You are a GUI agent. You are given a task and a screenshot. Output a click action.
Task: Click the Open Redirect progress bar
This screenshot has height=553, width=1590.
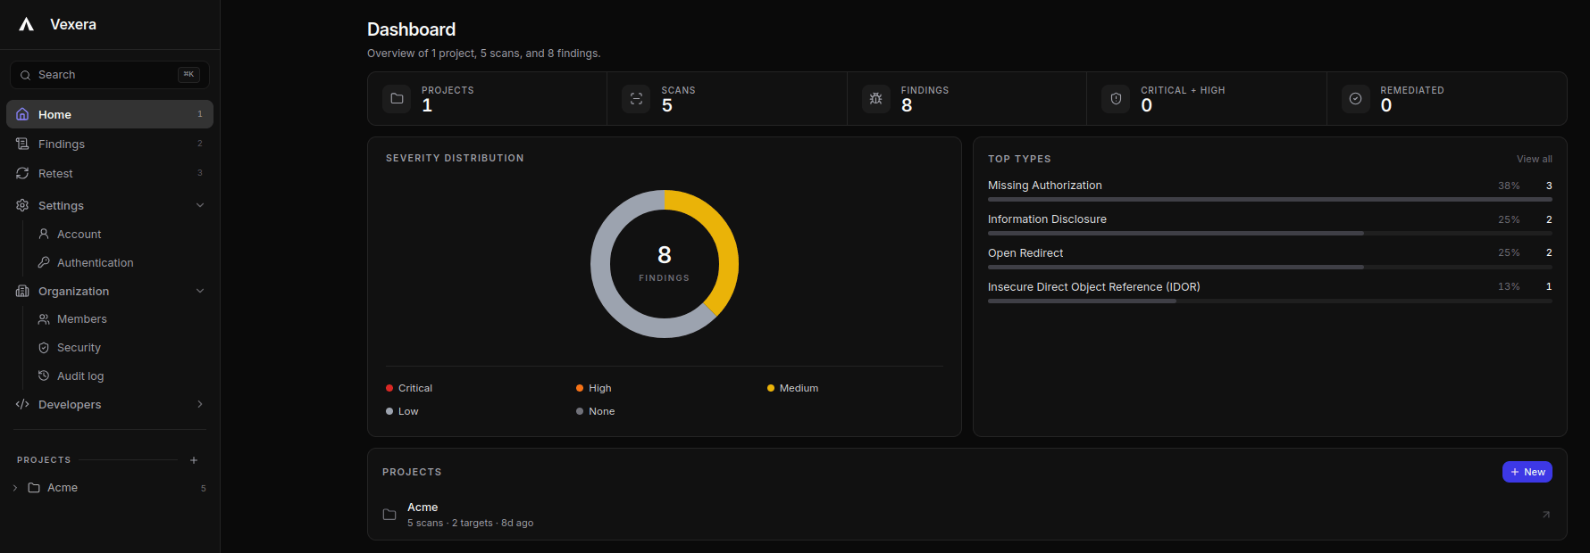click(1270, 268)
